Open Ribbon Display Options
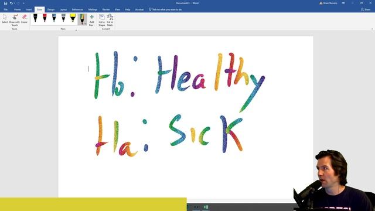Viewport: 375px width, 211px height. tap(343, 3)
